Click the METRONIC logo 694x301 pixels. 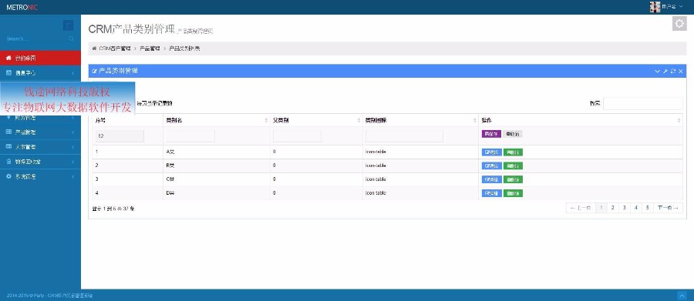[22, 7]
